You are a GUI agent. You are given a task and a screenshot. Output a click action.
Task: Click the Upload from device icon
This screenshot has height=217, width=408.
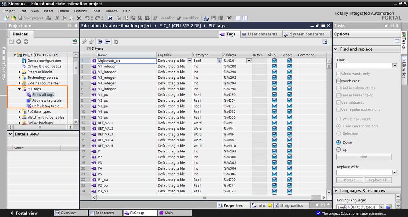coord(133,18)
